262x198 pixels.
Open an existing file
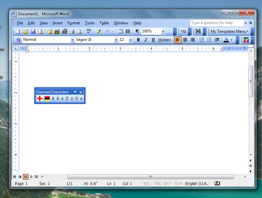(26, 31)
